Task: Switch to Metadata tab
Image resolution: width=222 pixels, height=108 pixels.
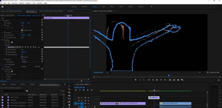Action: 70,11
